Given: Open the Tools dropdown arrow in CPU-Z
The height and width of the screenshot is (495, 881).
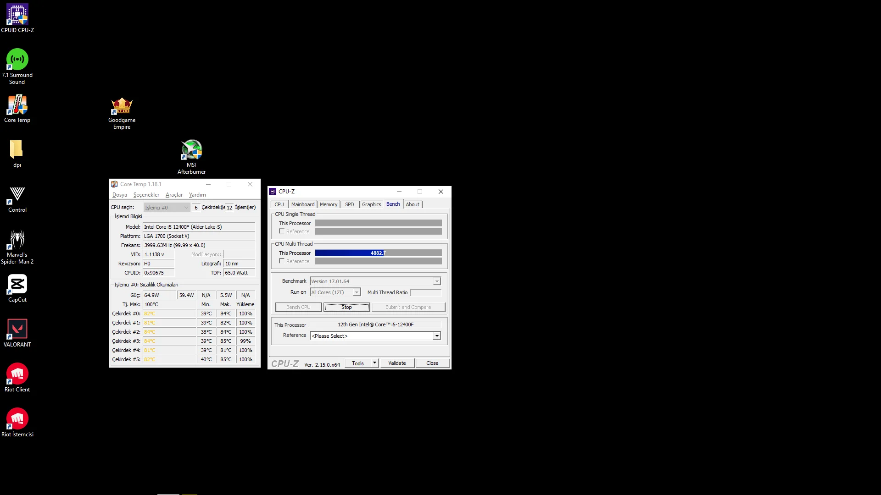Looking at the screenshot, I should (374, 363).
